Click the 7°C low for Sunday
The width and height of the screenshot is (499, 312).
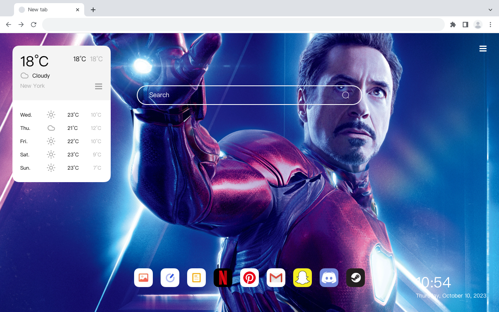[x=97, y=168]
